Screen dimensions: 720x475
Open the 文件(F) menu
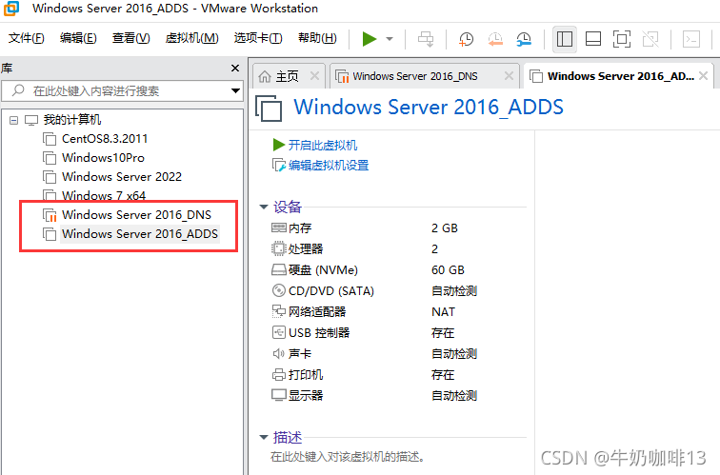click(x=26, y=38)
